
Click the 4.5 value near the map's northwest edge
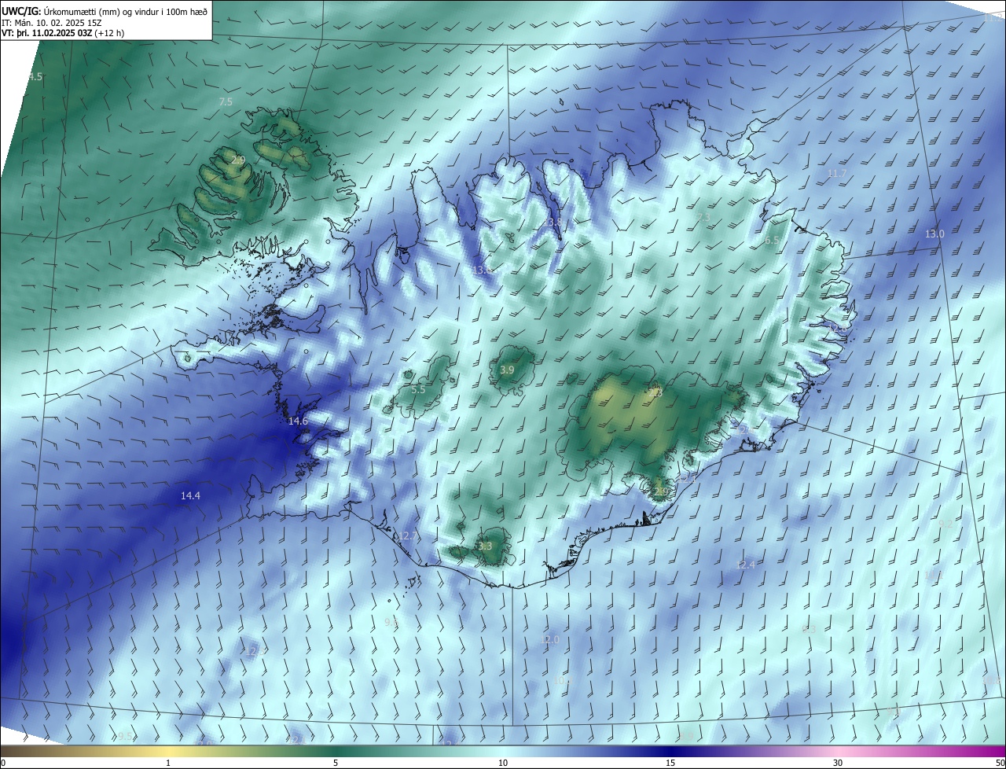tap(35, 76)
